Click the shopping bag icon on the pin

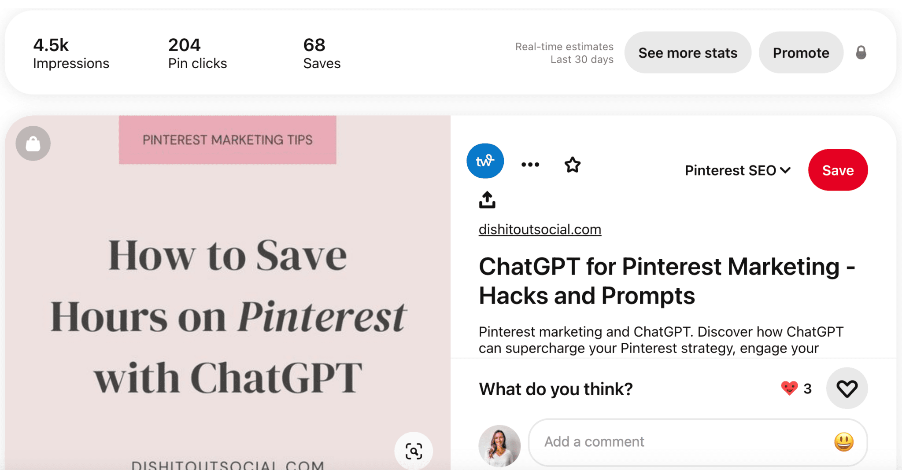click(x=33, y=143)
